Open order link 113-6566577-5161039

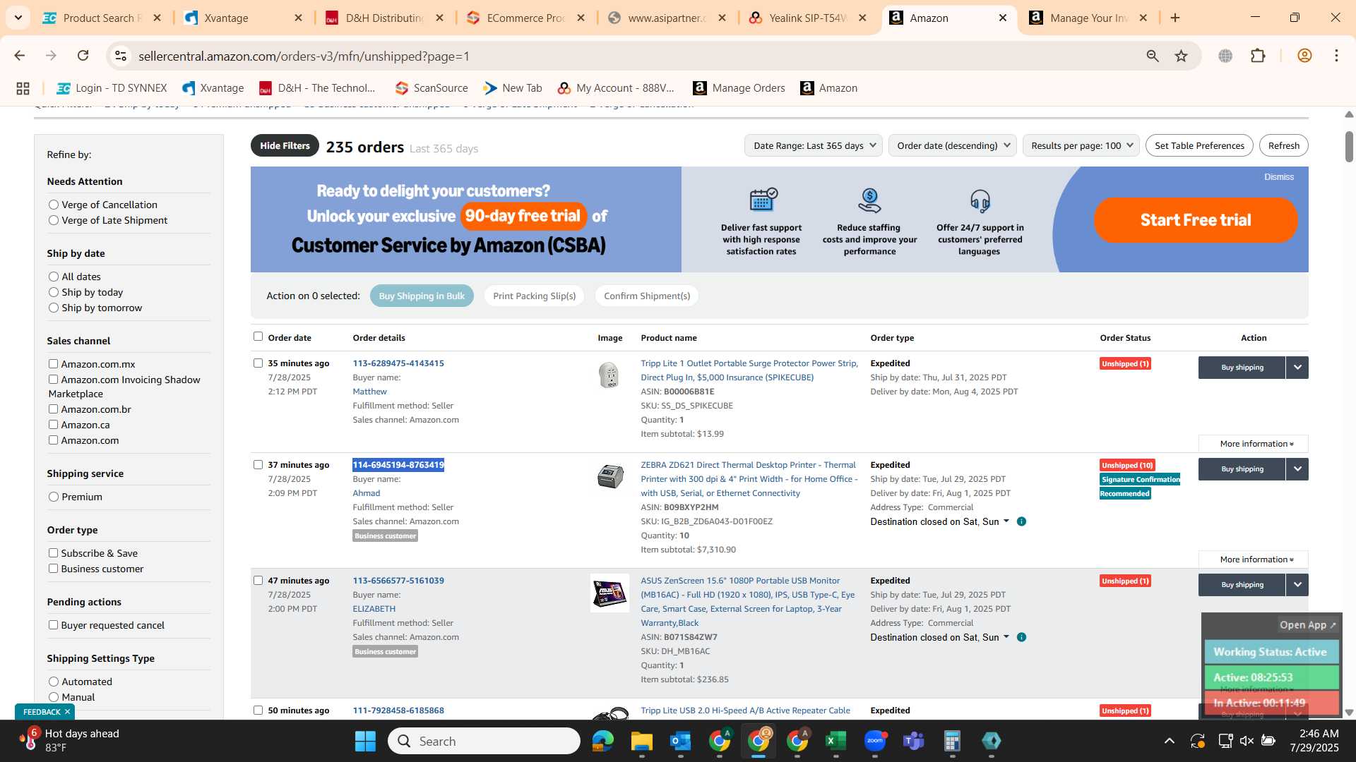(x=398, y=581)
